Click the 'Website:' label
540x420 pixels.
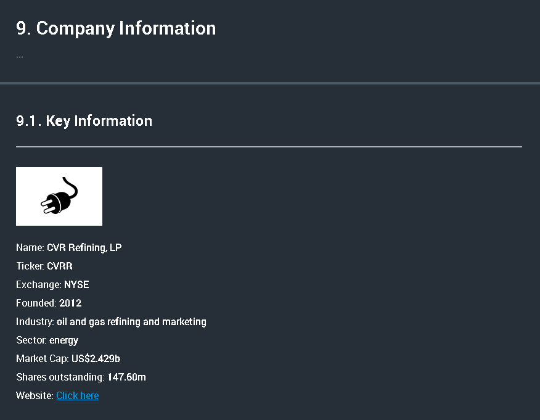(x=35, y=395)
